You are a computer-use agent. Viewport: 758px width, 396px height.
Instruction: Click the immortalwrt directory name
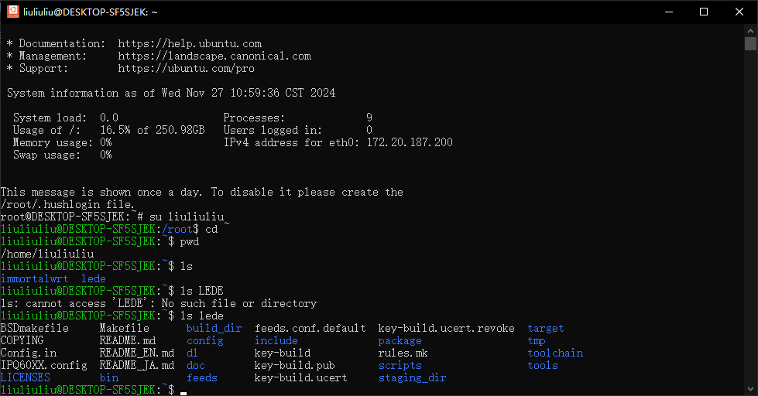(34, 278)
